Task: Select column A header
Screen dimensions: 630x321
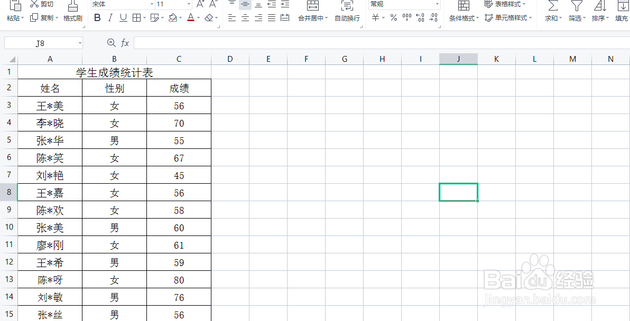Action: [x=50, y=59]
